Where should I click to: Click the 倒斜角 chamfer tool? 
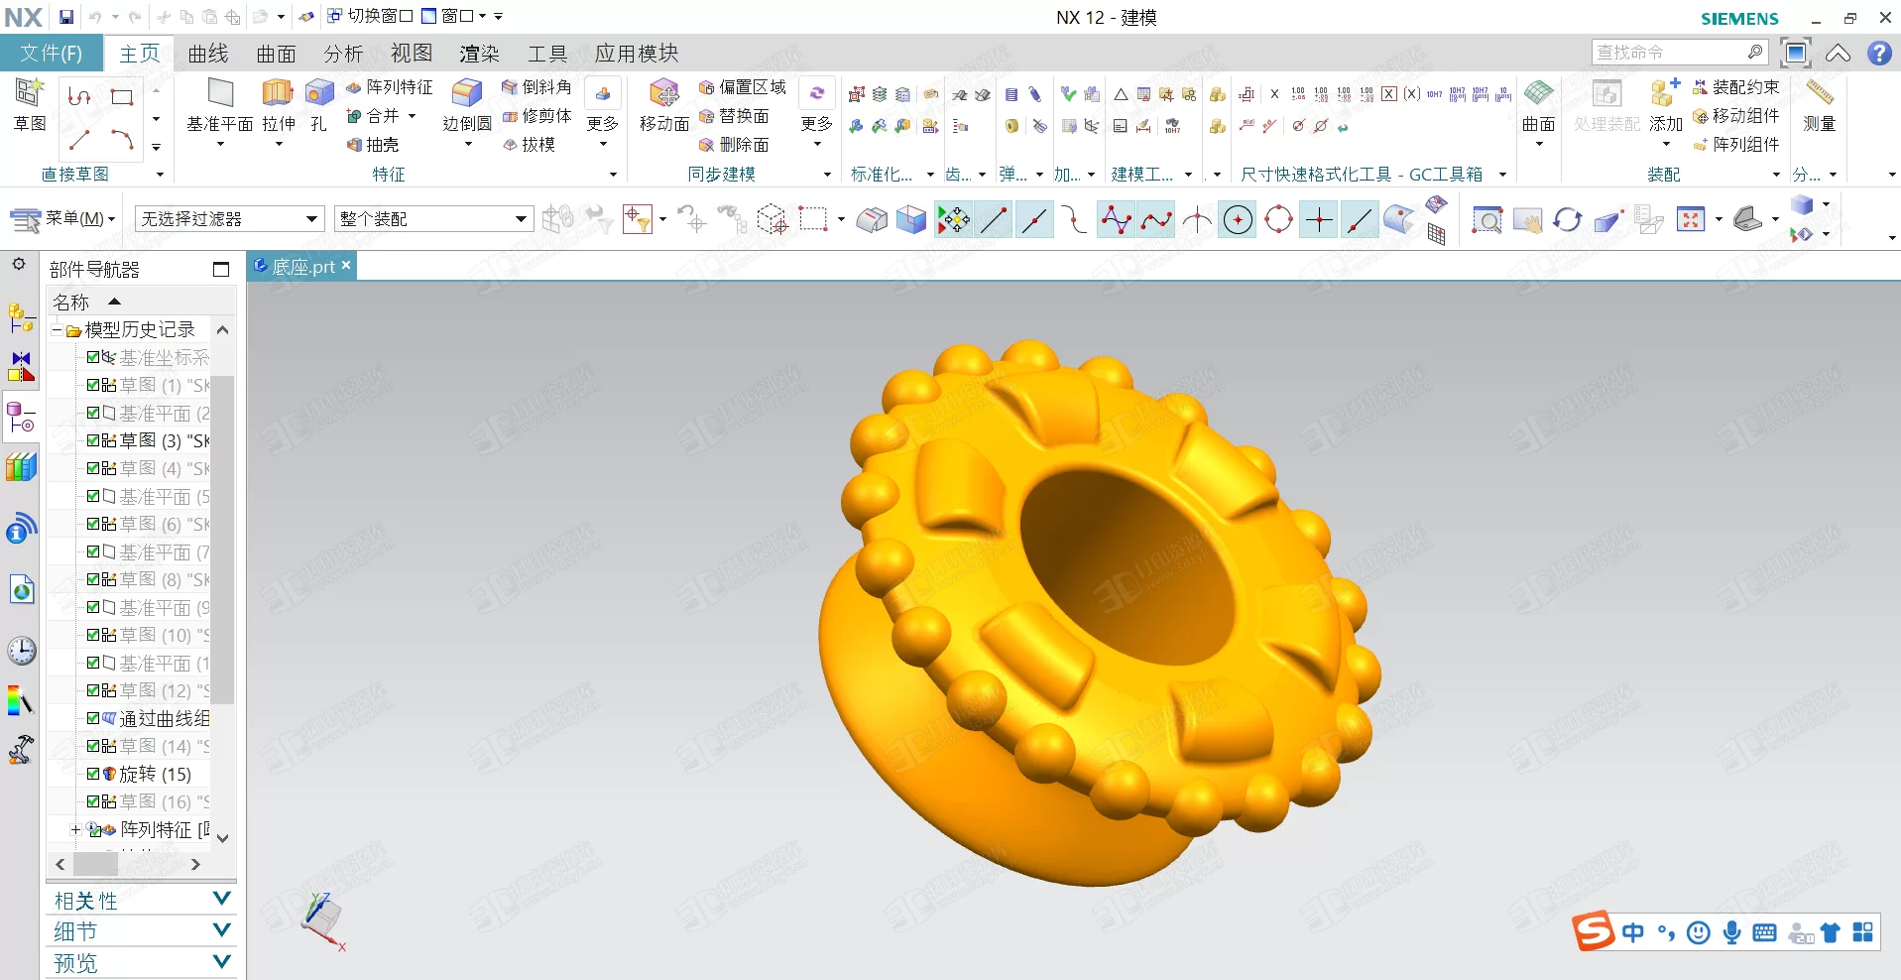coord(536,87)
